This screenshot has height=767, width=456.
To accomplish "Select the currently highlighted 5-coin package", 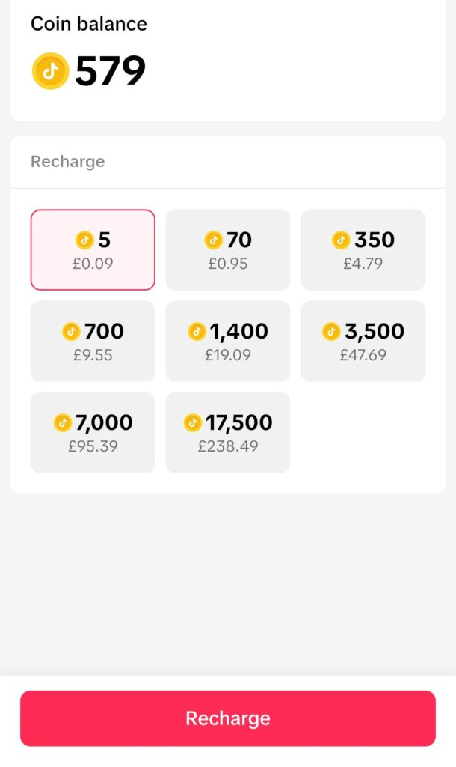I will [x=93, y=249].
